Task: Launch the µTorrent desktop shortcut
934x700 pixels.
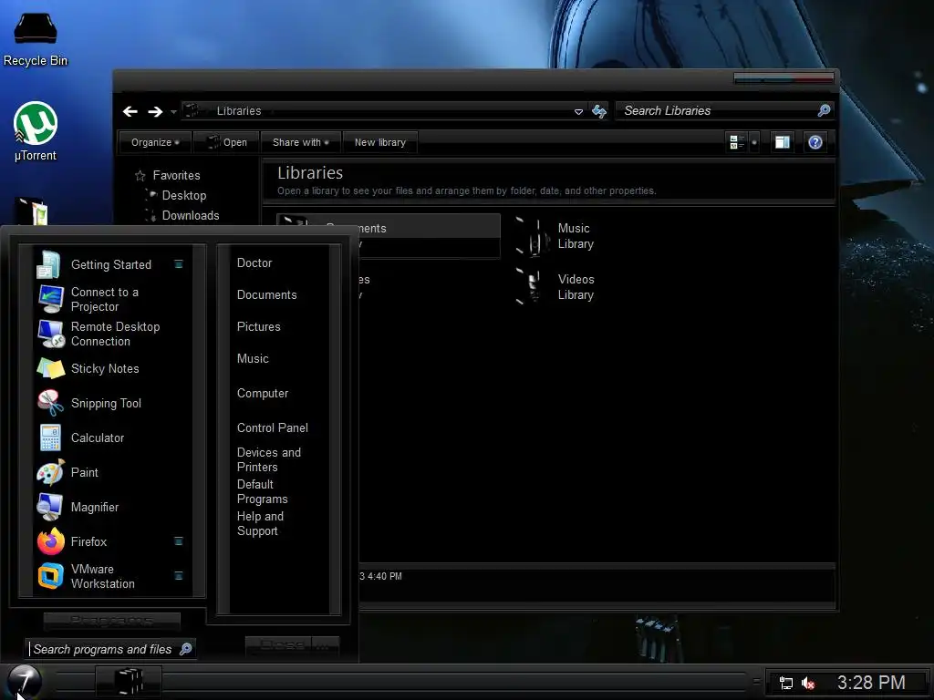Action: pyautogui.click(x=36, y=131)
